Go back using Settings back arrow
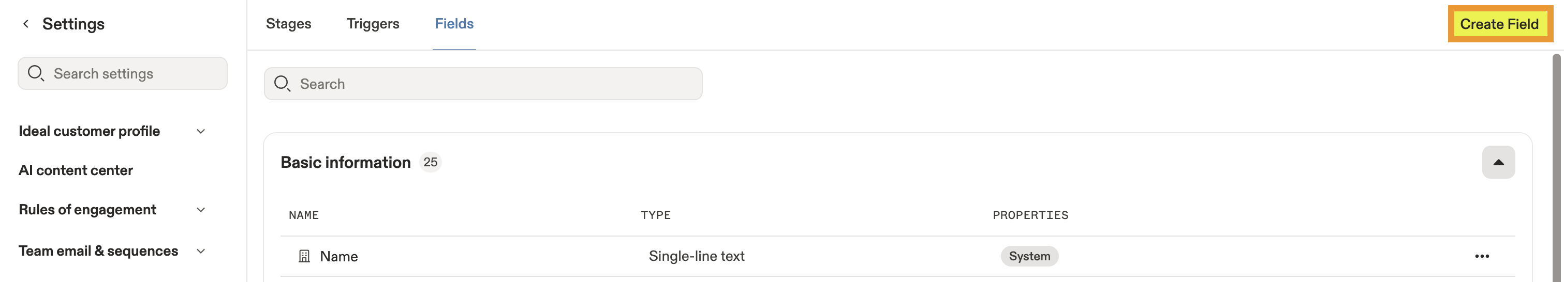This screenshot has height=282, width=1564. pos(25,24)
